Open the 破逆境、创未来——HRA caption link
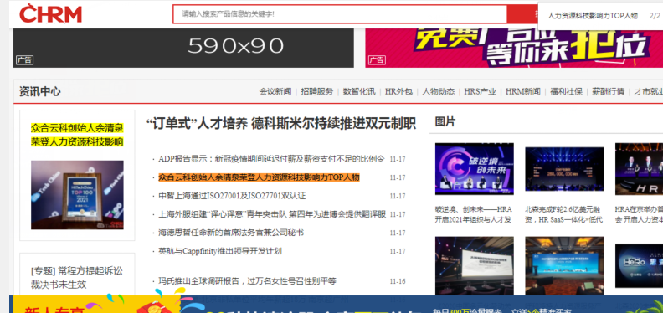 coord(474,214)
